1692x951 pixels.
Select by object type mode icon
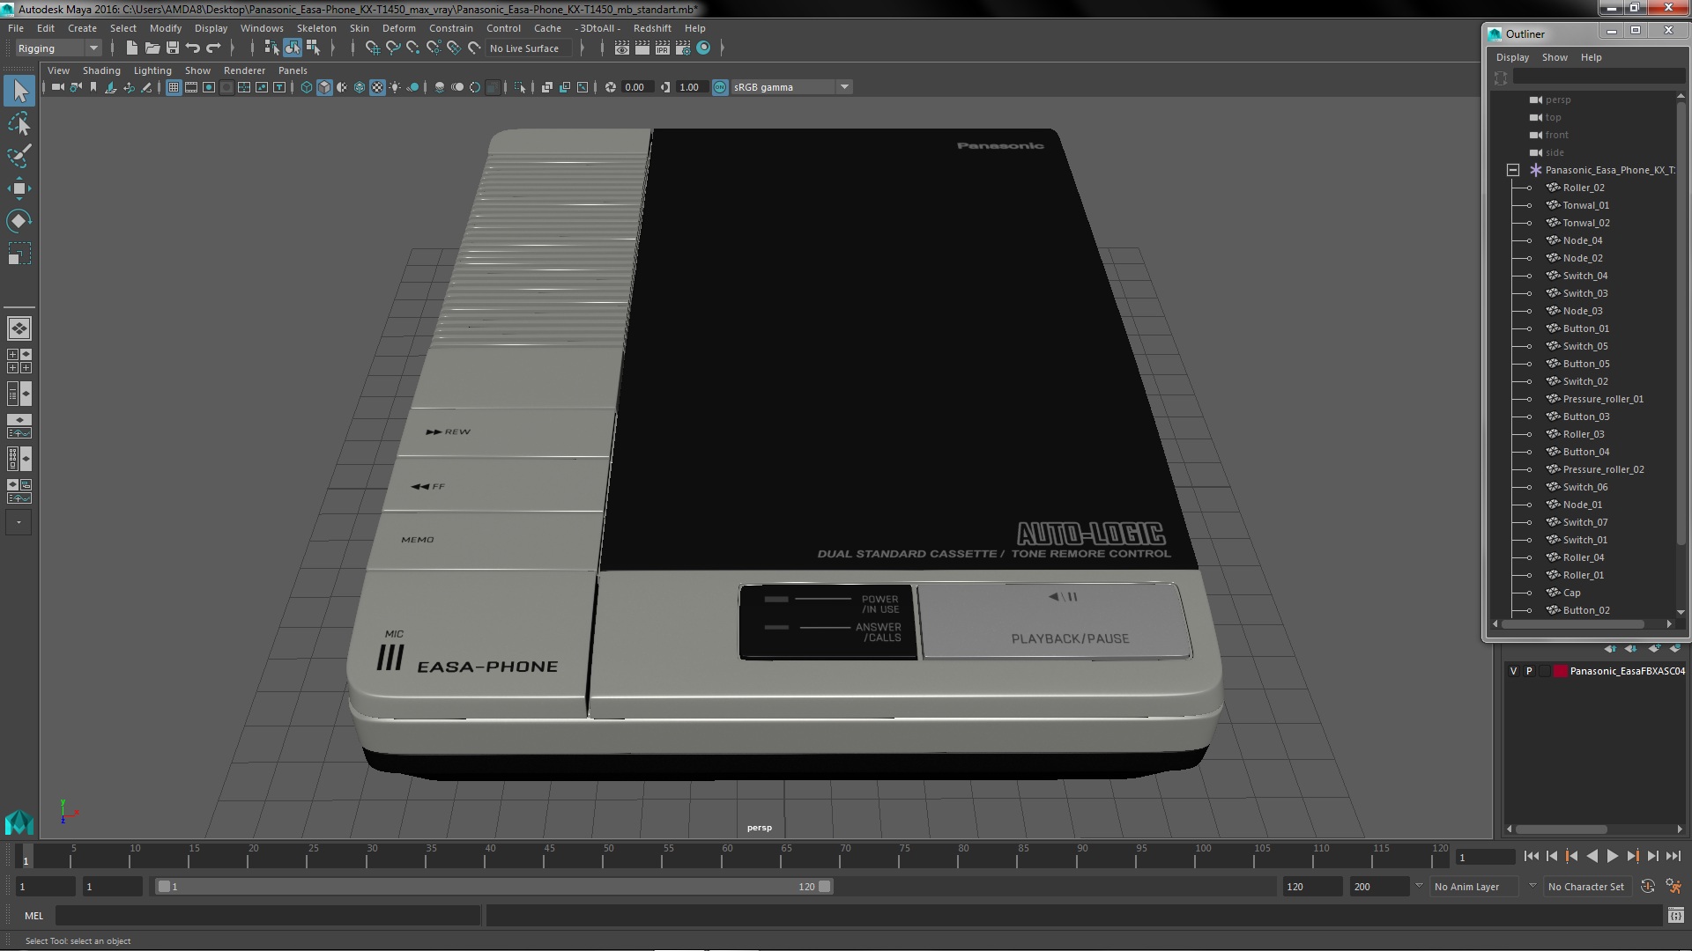tap(292, 48)
